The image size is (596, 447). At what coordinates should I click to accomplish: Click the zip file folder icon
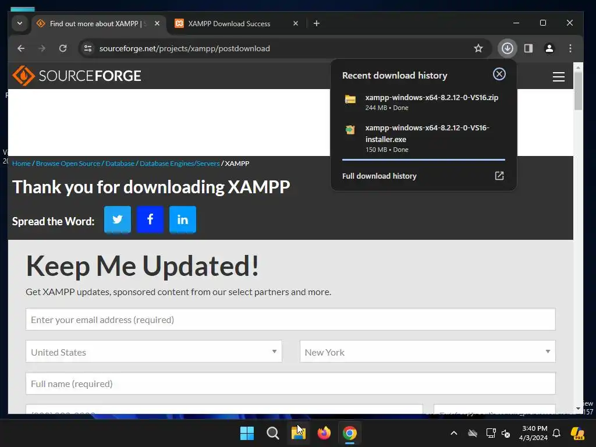pyautogui.click(x=350, y=100)
